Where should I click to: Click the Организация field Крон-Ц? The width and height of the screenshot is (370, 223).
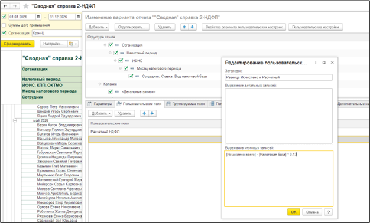click(57, 33)
